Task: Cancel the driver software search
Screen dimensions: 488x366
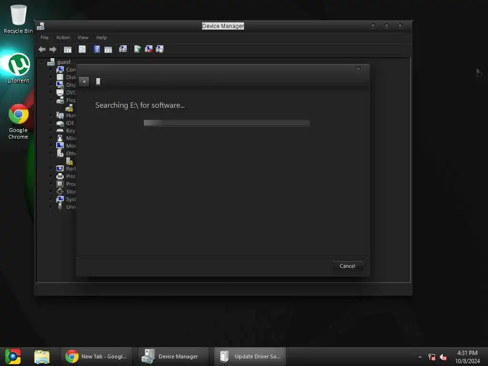Action: 347,266
